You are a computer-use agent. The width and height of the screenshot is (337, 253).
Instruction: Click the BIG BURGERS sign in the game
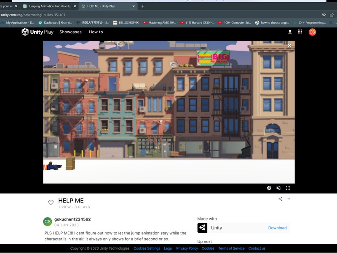pos(213,58)
